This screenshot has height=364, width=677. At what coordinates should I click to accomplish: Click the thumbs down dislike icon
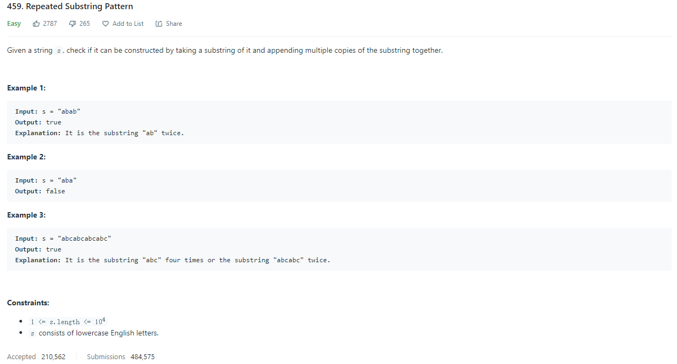coord(73,24)
